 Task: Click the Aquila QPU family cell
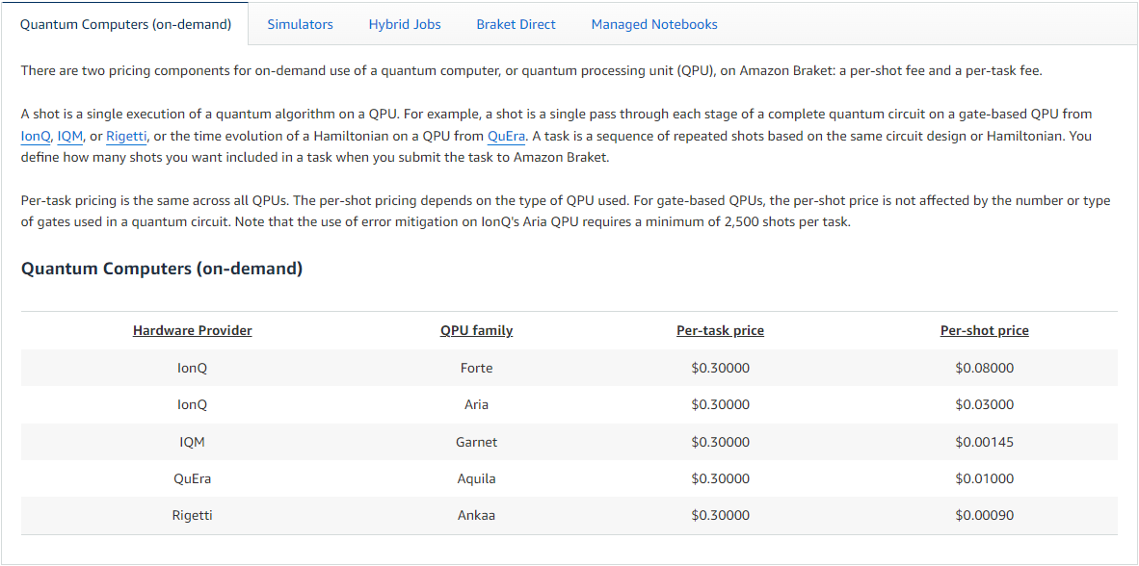477,479
